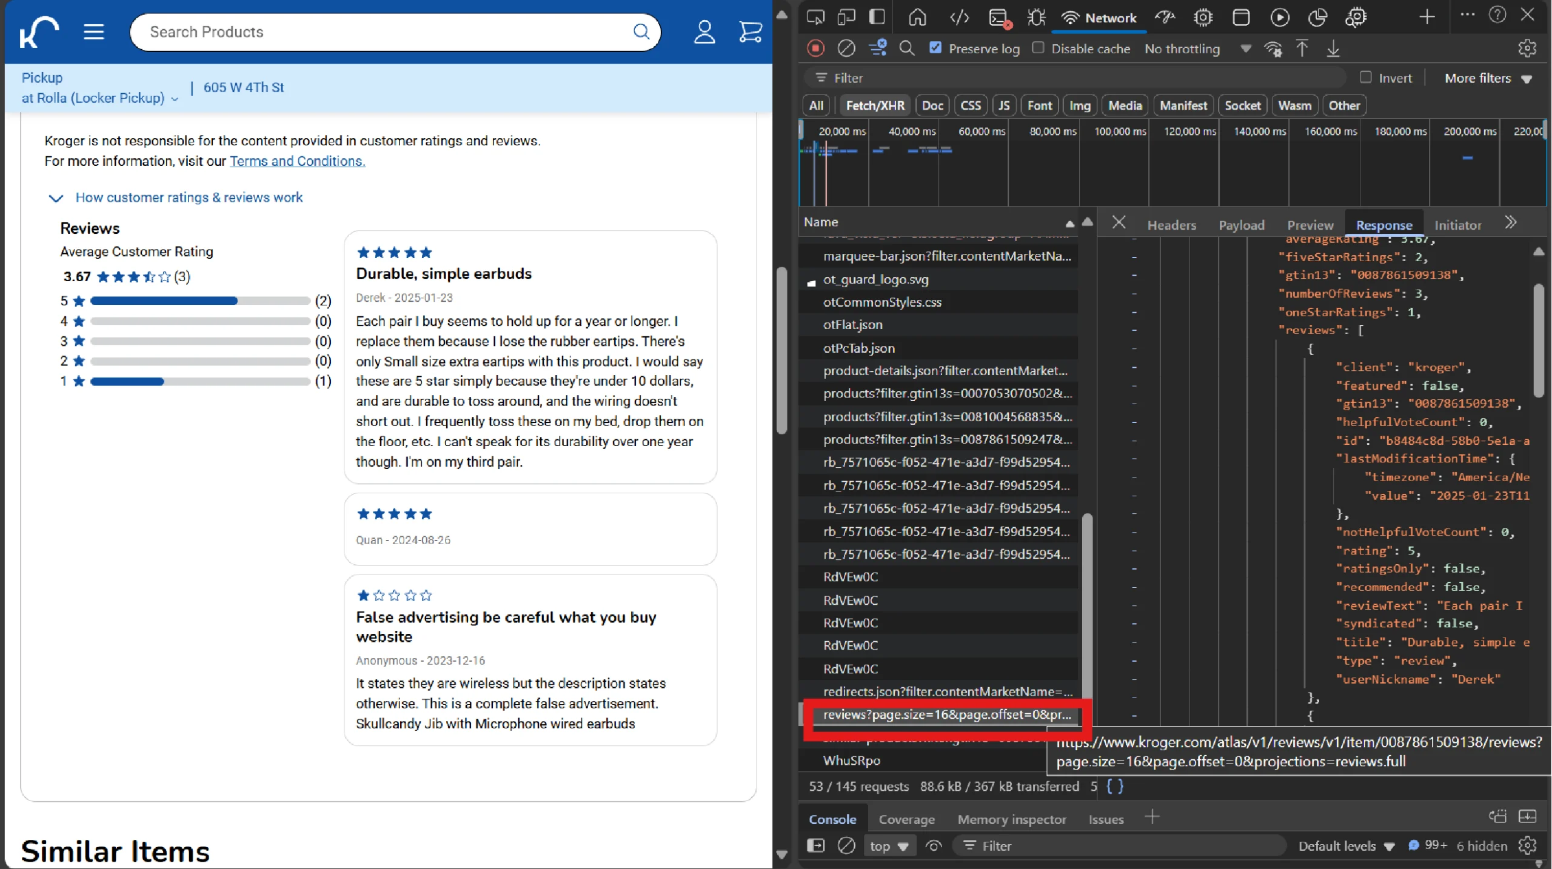Screen dimensions: 1552x869
Task: Open the Welcome home tool icon
Action: (917, 18)
